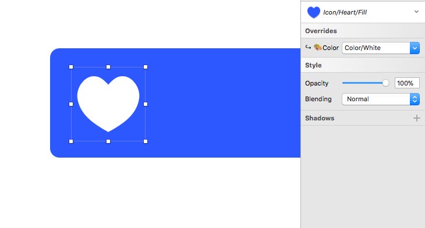Open the Color/White override dropdown
This screenshot has height=228, width=425.
381,48
